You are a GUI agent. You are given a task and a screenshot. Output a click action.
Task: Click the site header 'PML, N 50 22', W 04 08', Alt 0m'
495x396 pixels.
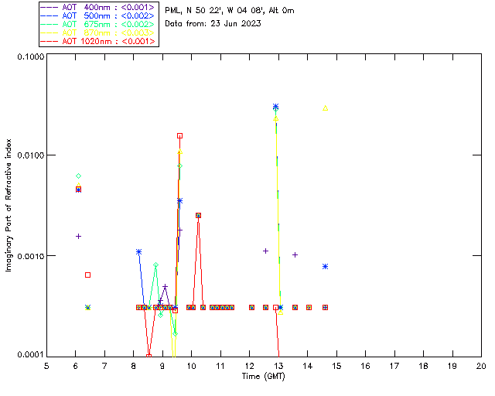(230, 10)
